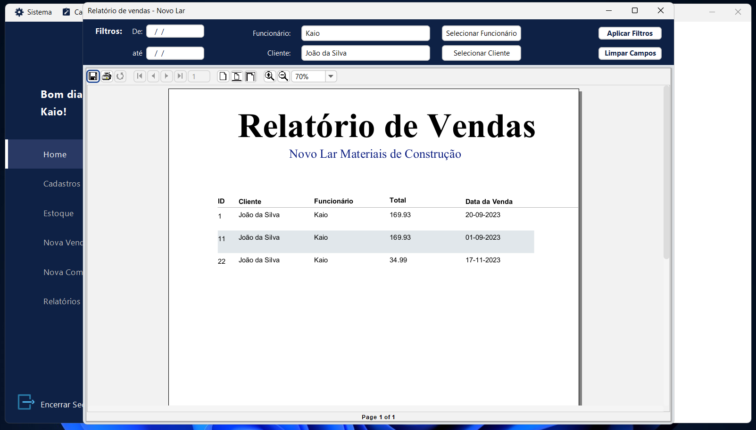Click the page number input box

(199, 76)
